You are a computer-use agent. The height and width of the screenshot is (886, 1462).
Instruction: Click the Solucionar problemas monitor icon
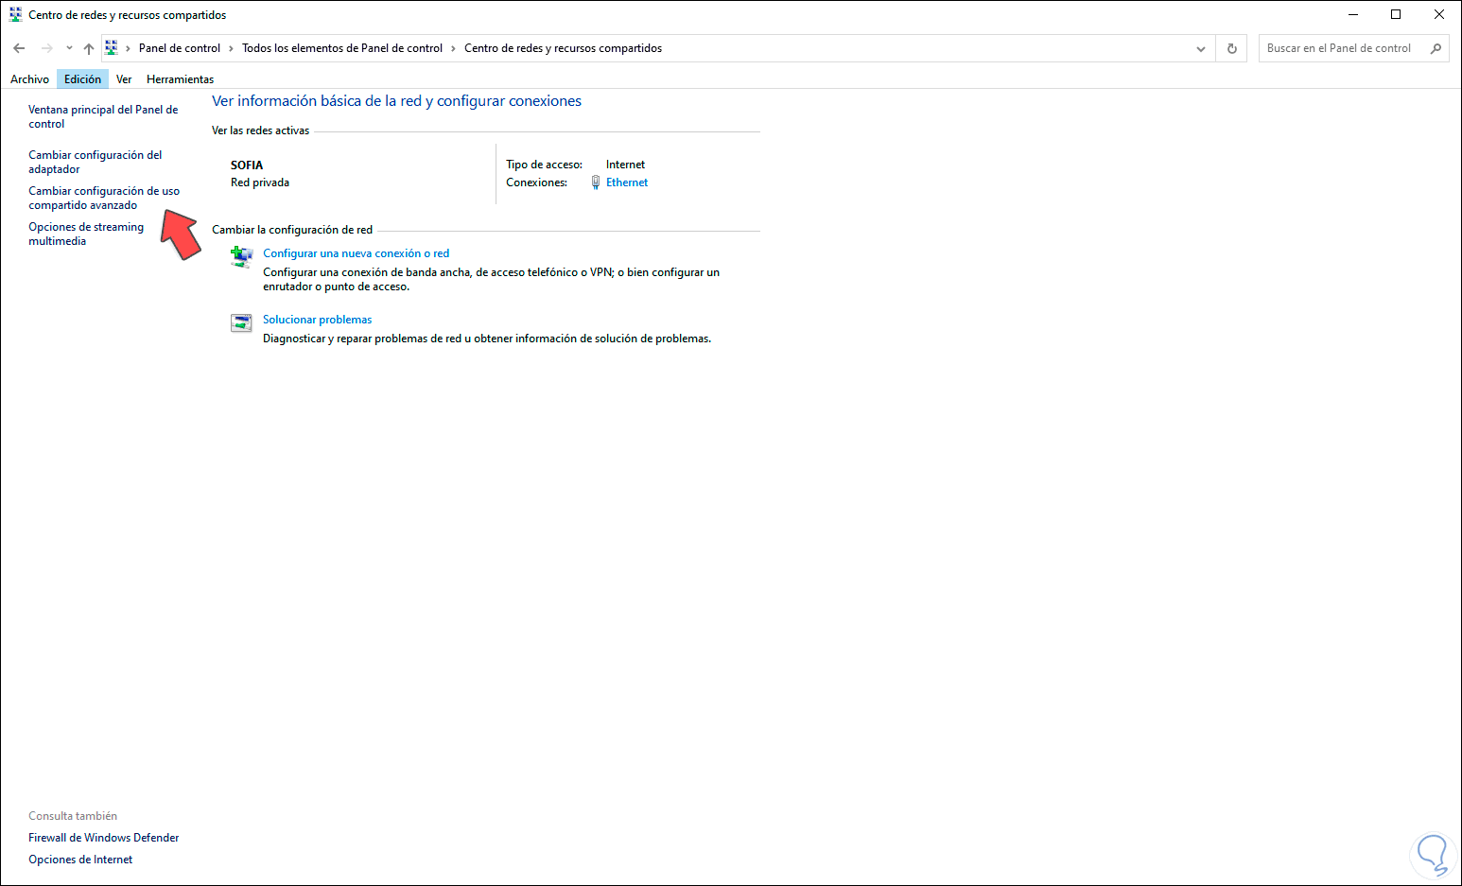[241, 322]
